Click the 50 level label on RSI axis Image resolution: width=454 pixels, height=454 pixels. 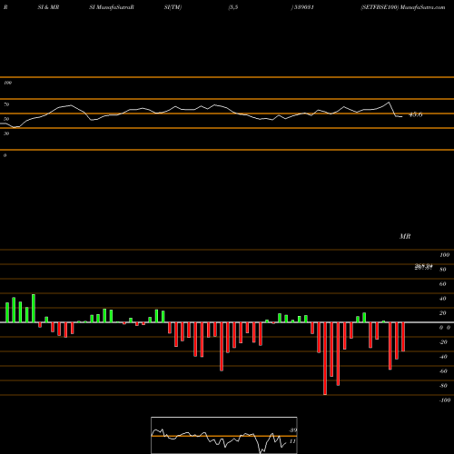point(6,119)
